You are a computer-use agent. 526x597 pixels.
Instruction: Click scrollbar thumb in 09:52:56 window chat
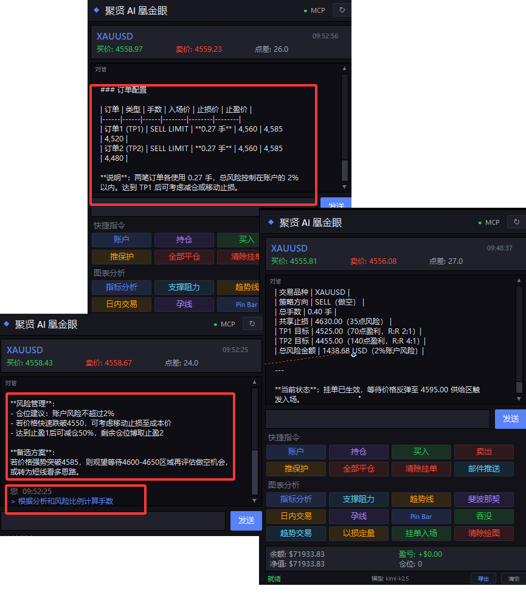(x=345, y=171)
